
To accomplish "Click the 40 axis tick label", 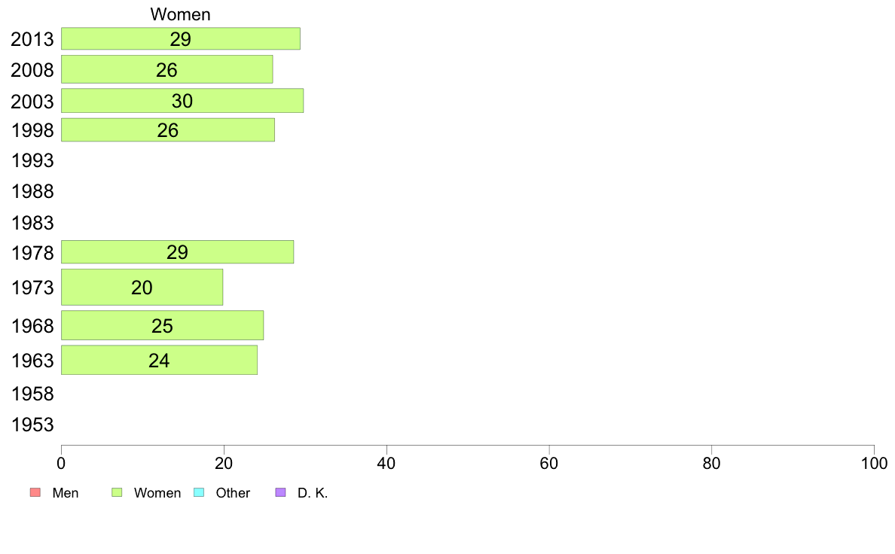I will [x=386, y=463].
